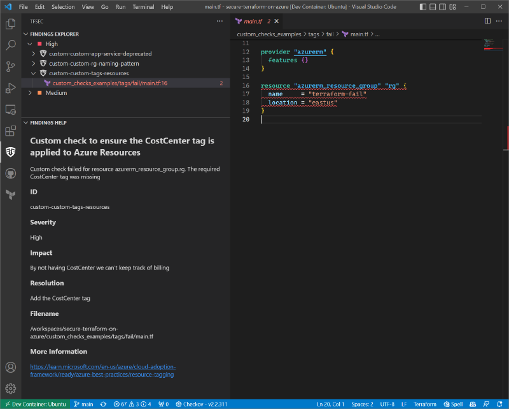Open the Search view icon
Image resolution: width=509 pixels, height=409 pixels.
coord(10,45)
